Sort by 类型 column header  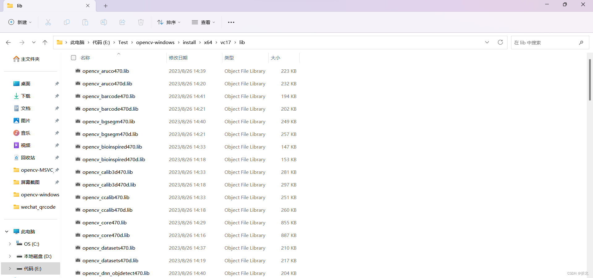(229, 58)
